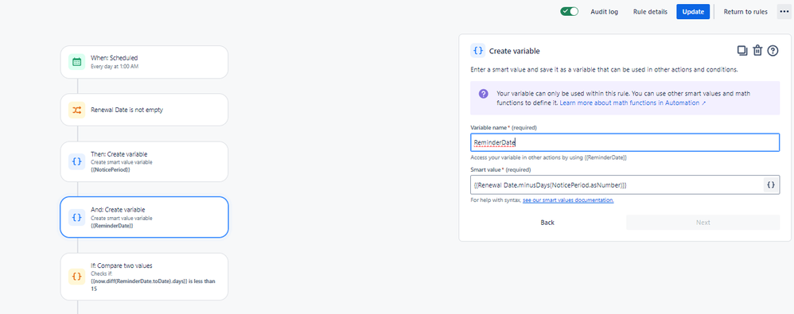Screen dimensions: 794x314
Task: Click the purple info question icon
Action: (x=484, y=94)
